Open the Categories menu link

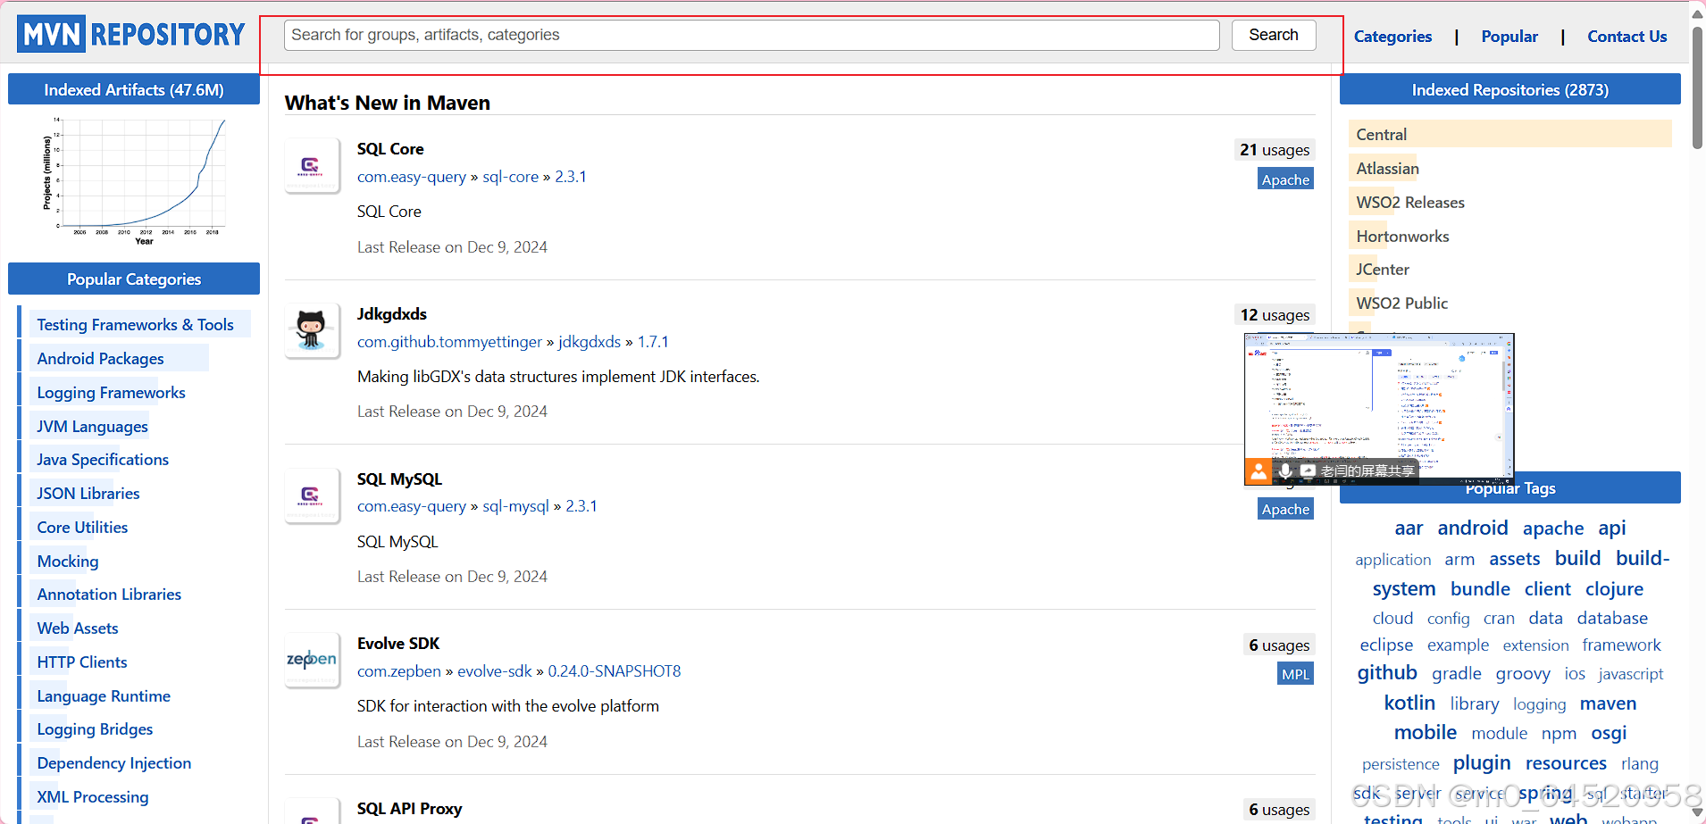point(1392,37)
